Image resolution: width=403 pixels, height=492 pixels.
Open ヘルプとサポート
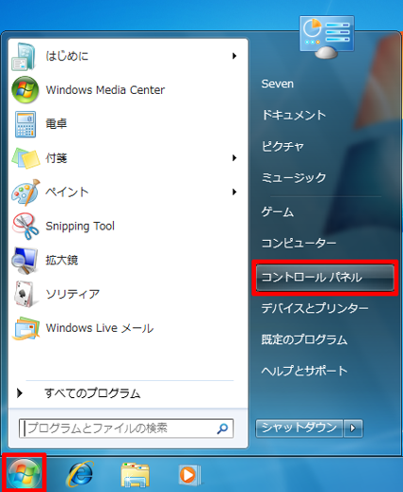[304, 371]
